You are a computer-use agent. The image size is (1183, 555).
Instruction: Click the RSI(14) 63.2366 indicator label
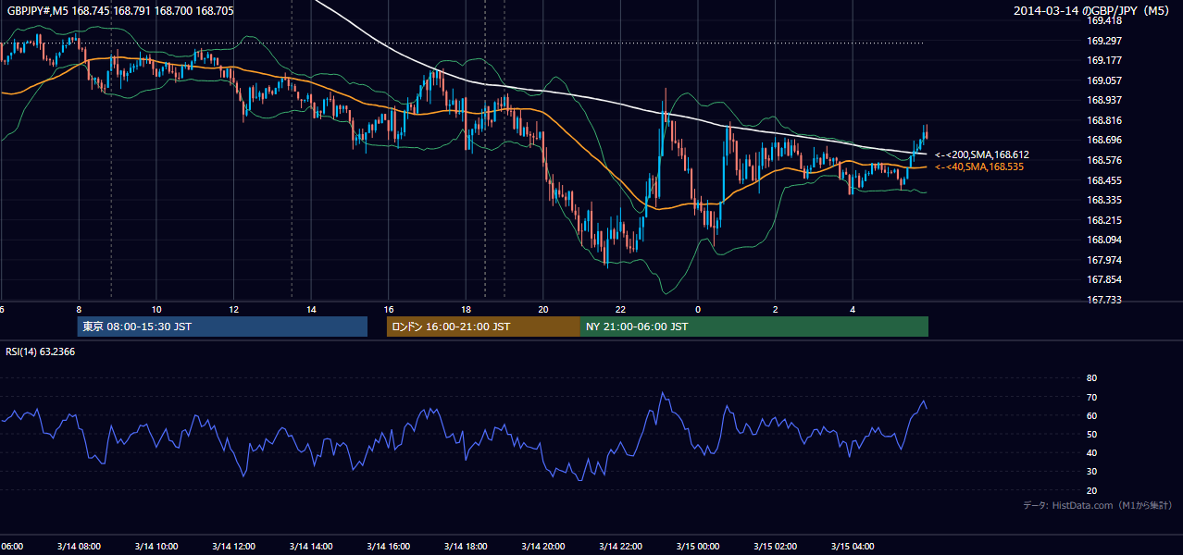(40, 352)
